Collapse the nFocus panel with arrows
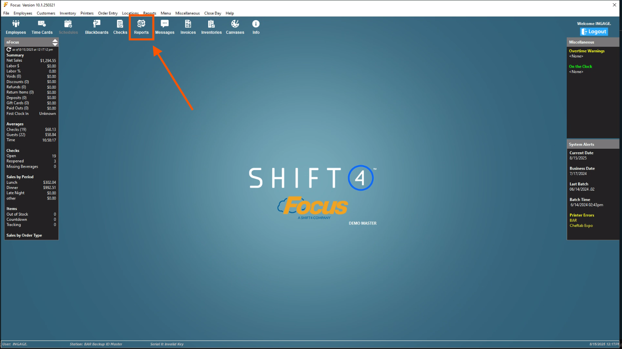The width and height of the screenshot is (622, 349). click(55, 42)
